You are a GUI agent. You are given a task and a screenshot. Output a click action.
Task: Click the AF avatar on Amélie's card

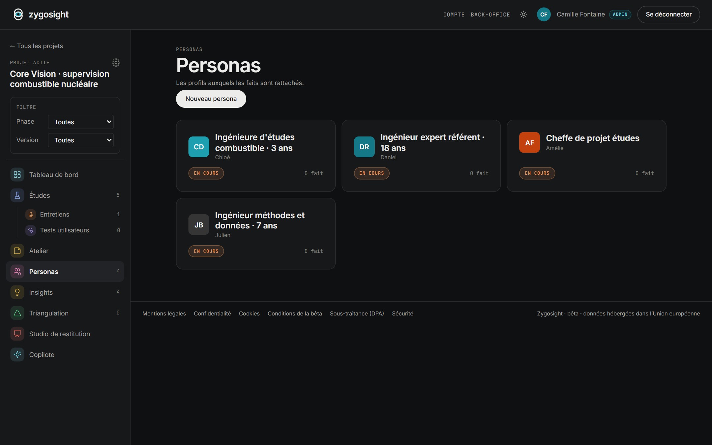click(x=529, y=142)
